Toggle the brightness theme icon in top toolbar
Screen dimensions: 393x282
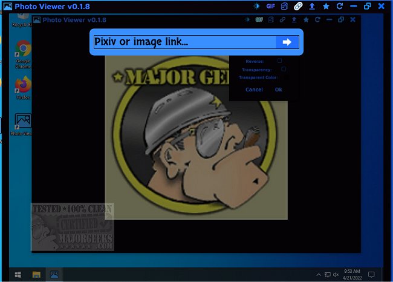pyautogui.click(x=256, y=6)
